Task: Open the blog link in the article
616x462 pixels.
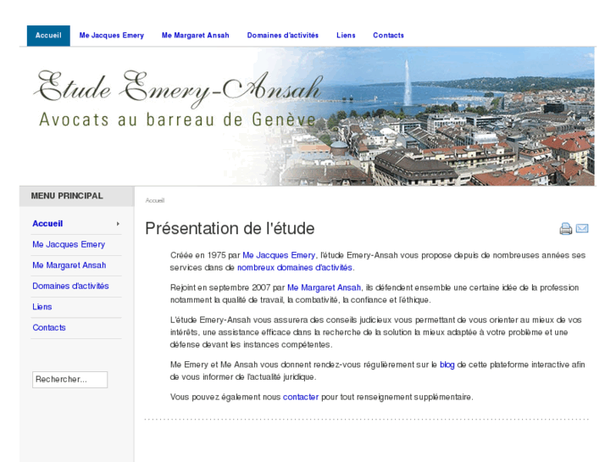Action: point(447,365)
